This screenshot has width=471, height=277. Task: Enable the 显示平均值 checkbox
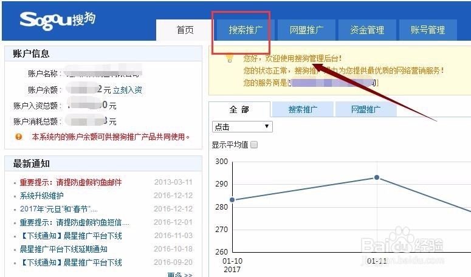pos(254,145)
